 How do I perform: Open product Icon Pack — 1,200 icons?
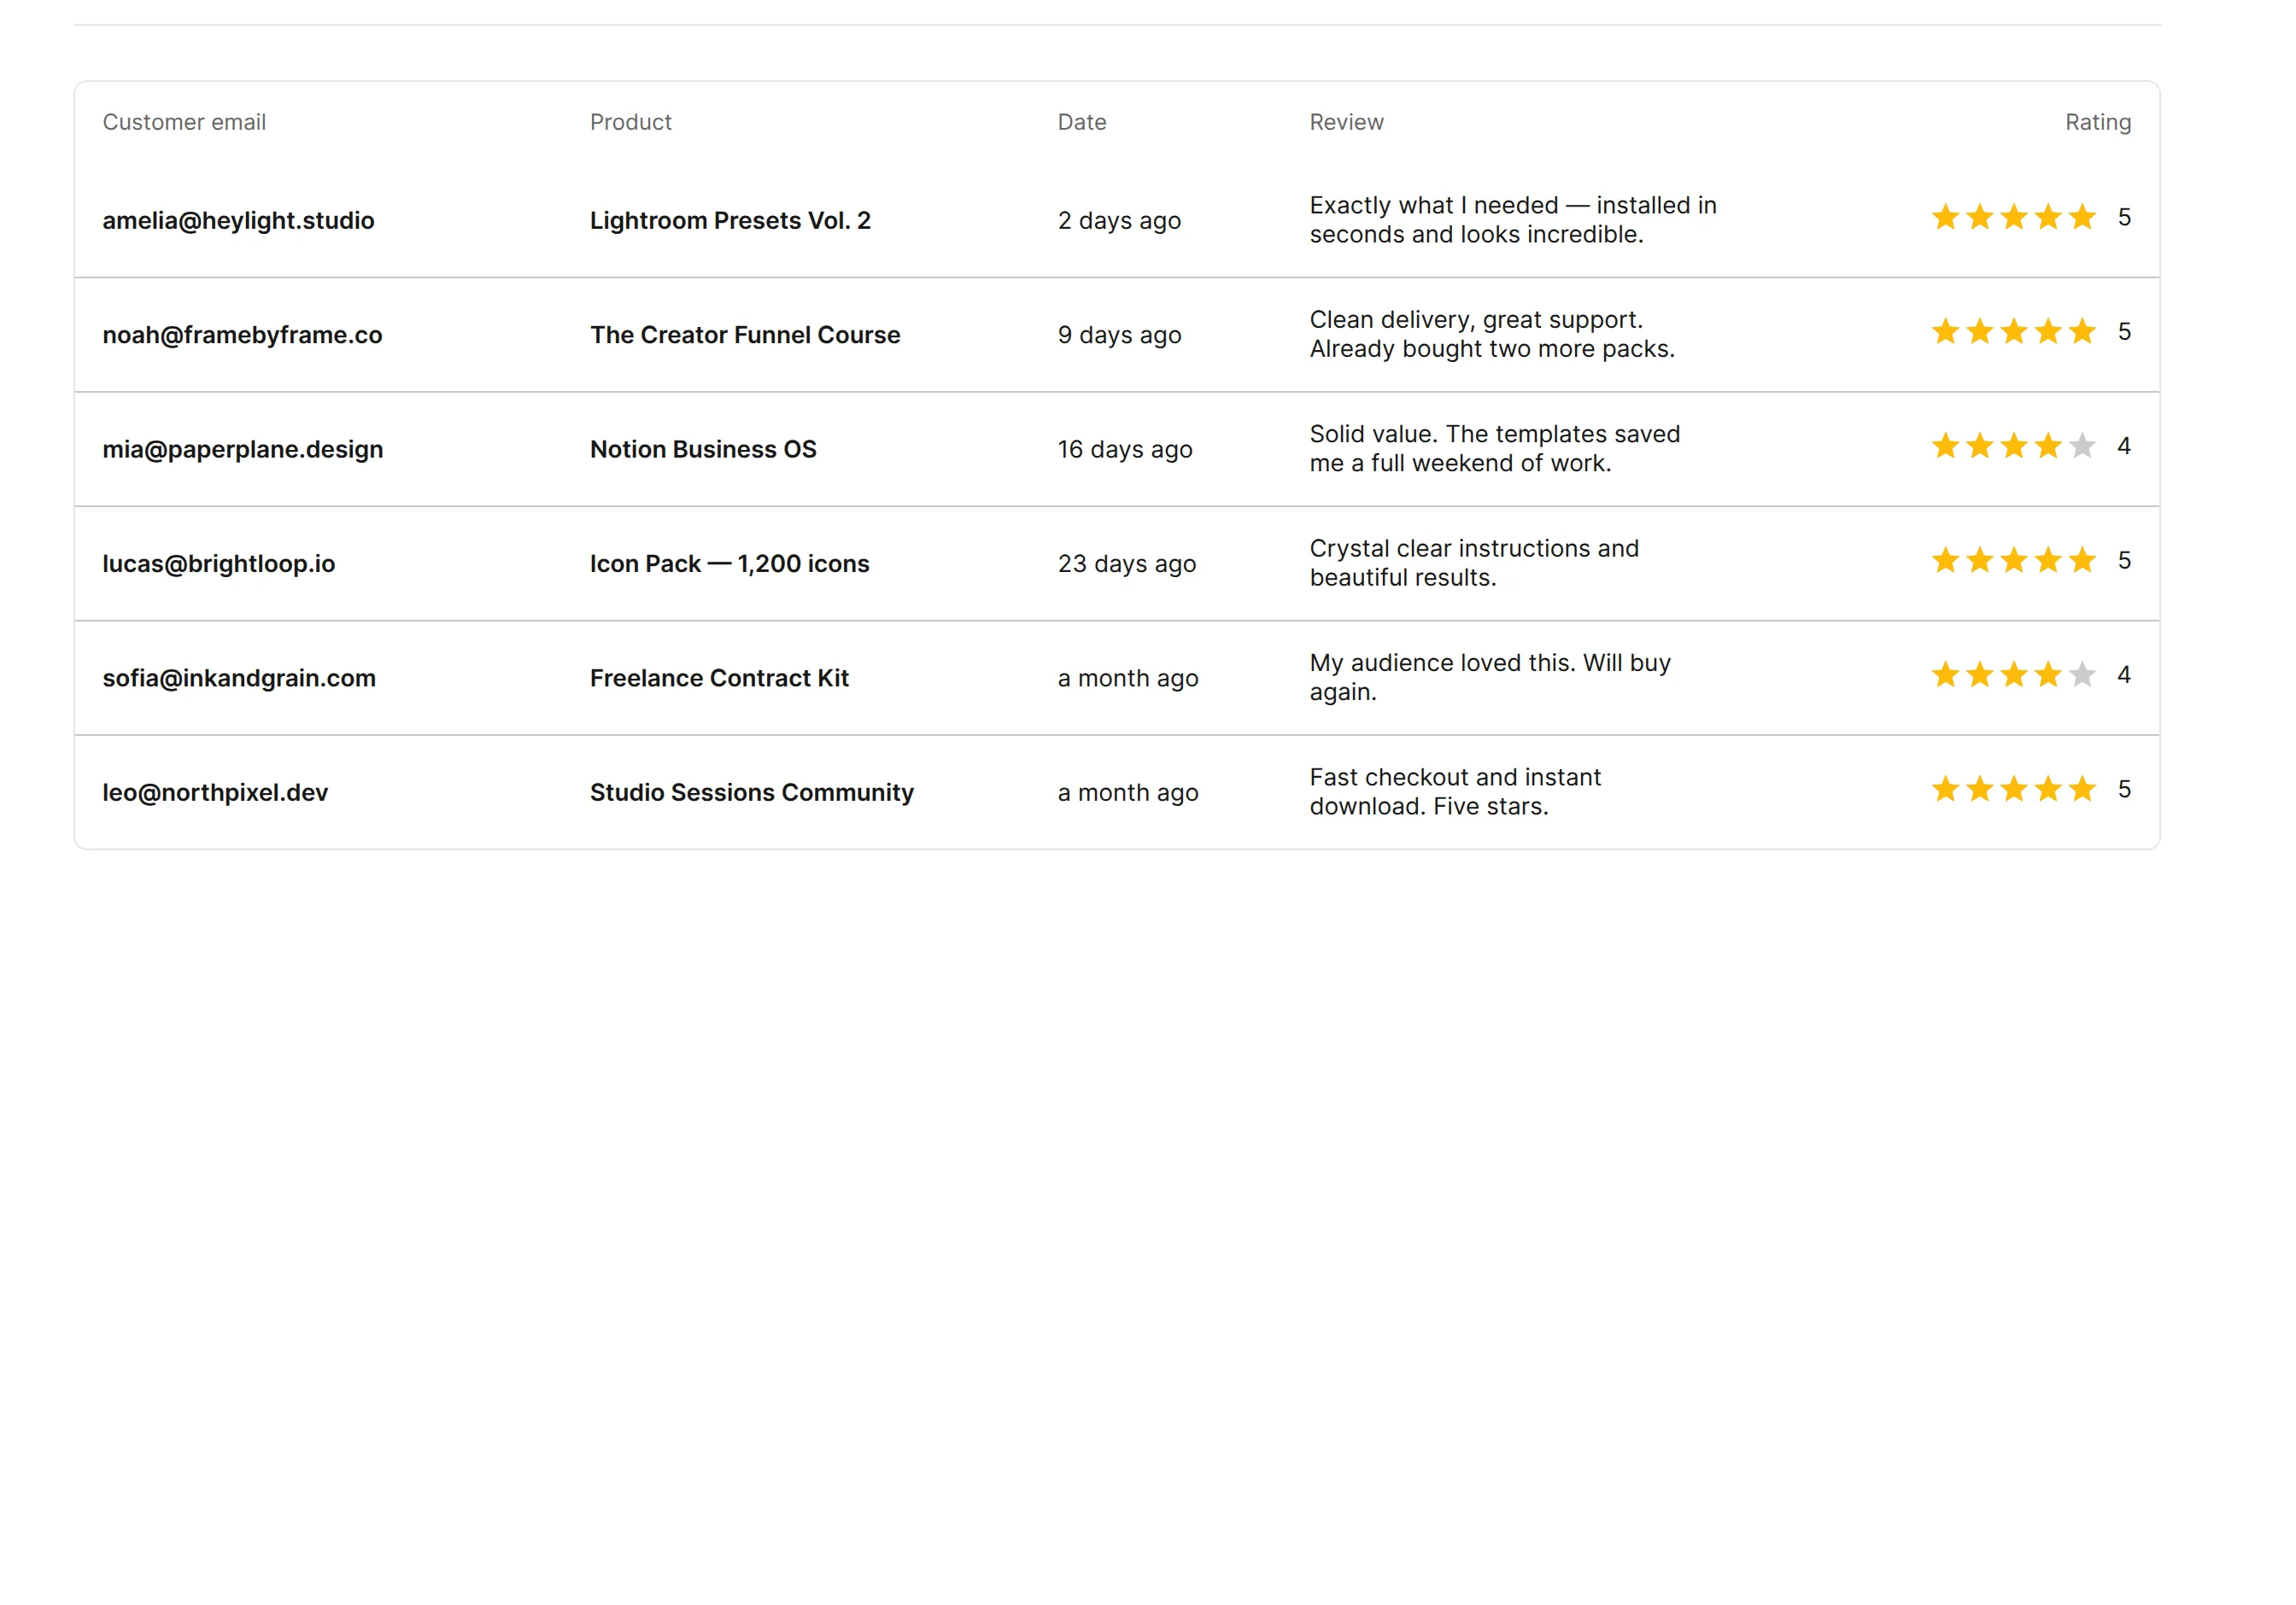pos(730,563)
